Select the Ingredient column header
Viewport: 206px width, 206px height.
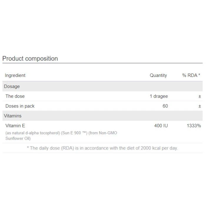pyautogui.click(x=15, y=75)
